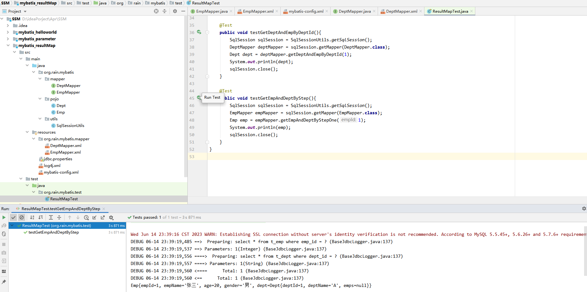Click Restore Layout icon in Run sidebar

point(4,271)
